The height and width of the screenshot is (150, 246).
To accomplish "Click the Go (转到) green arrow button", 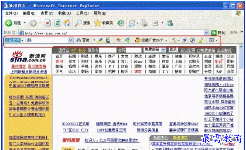I will coord(218,33).
